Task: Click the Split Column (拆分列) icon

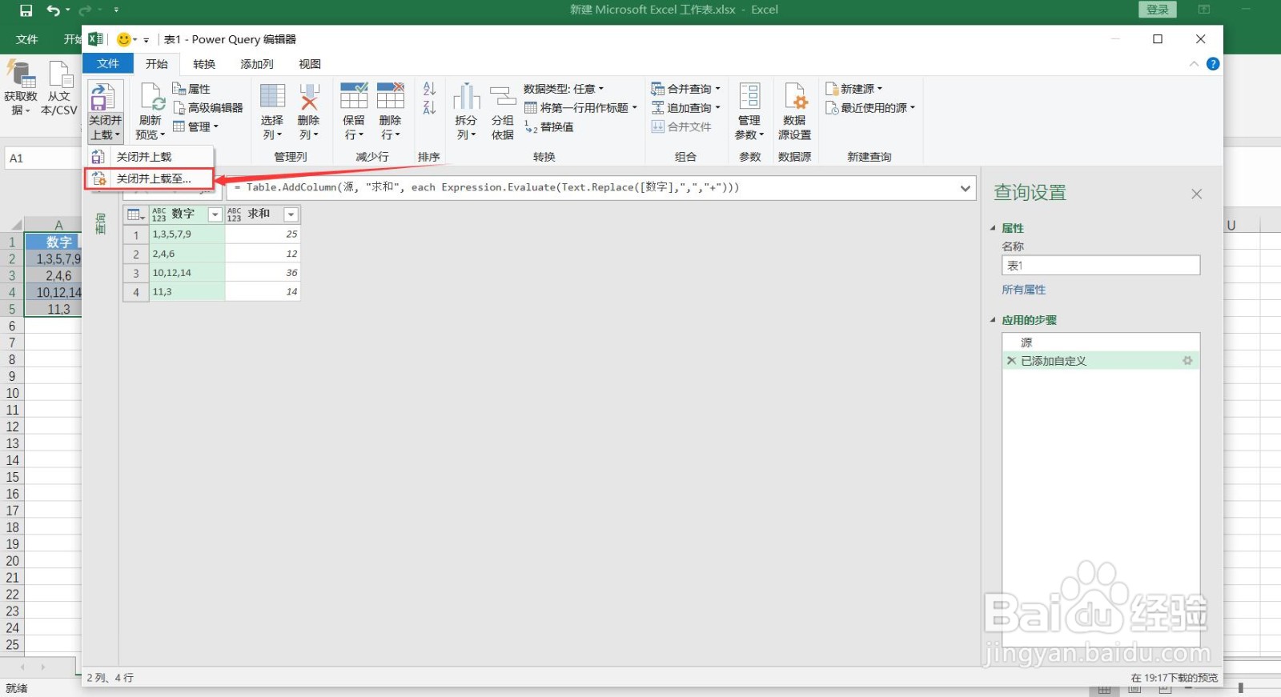Action: tap(466, 97)
